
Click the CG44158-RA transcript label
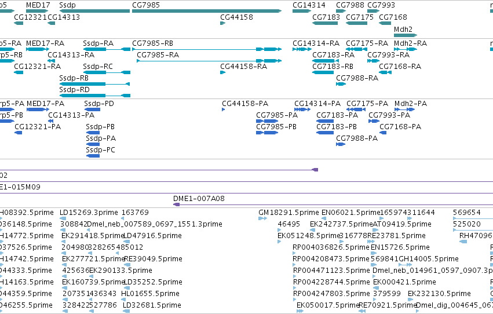[x=244, y=67]
